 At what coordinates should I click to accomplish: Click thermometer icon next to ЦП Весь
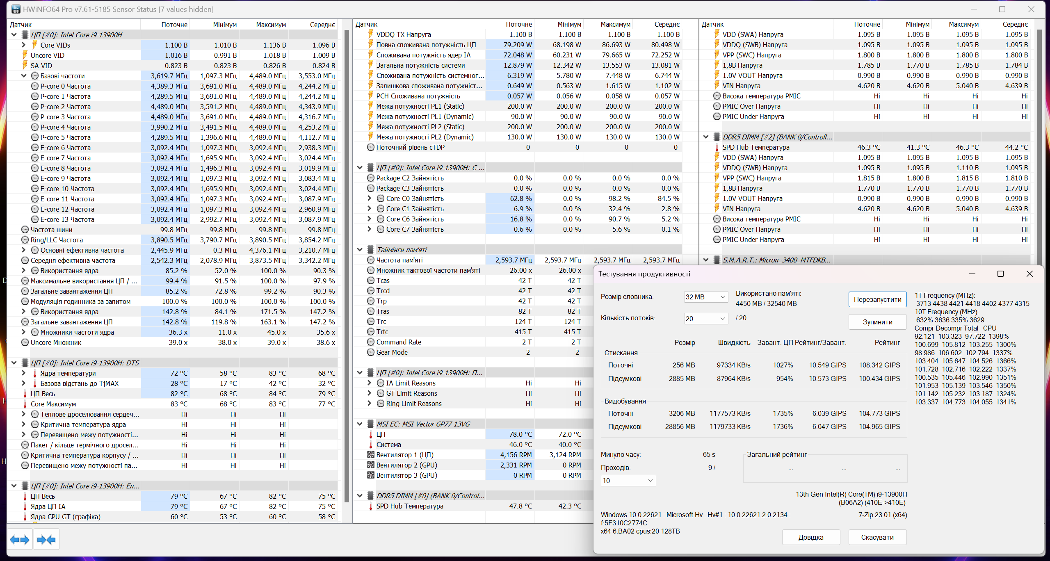(x=25, y=394)
